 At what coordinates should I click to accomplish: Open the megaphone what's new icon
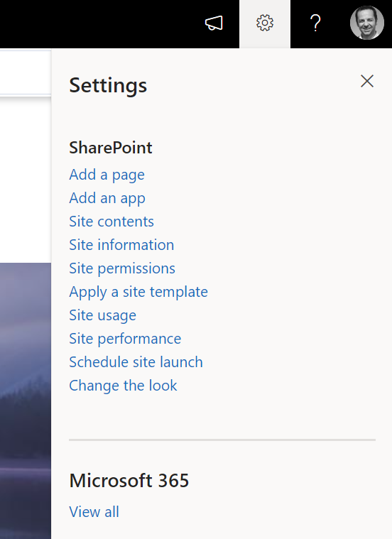click(214, 23)
